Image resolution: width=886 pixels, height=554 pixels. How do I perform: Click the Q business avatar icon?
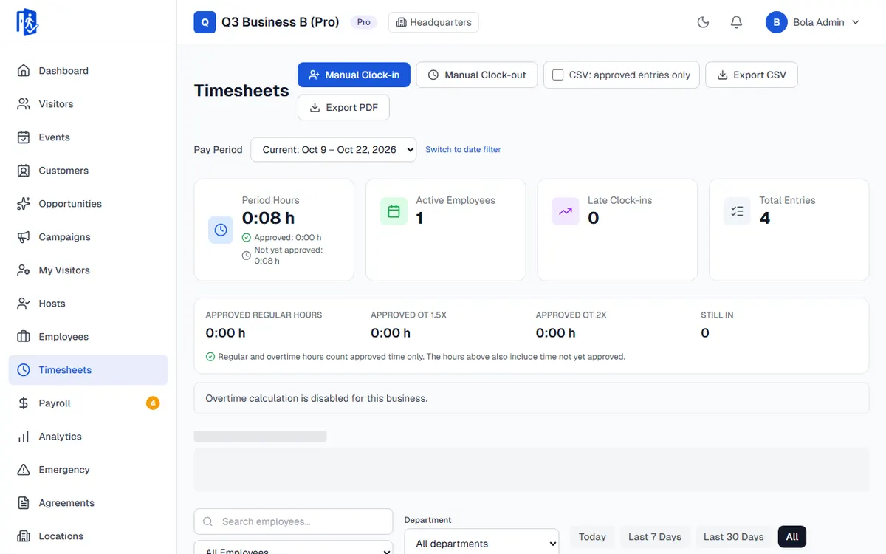pos(205,22)
